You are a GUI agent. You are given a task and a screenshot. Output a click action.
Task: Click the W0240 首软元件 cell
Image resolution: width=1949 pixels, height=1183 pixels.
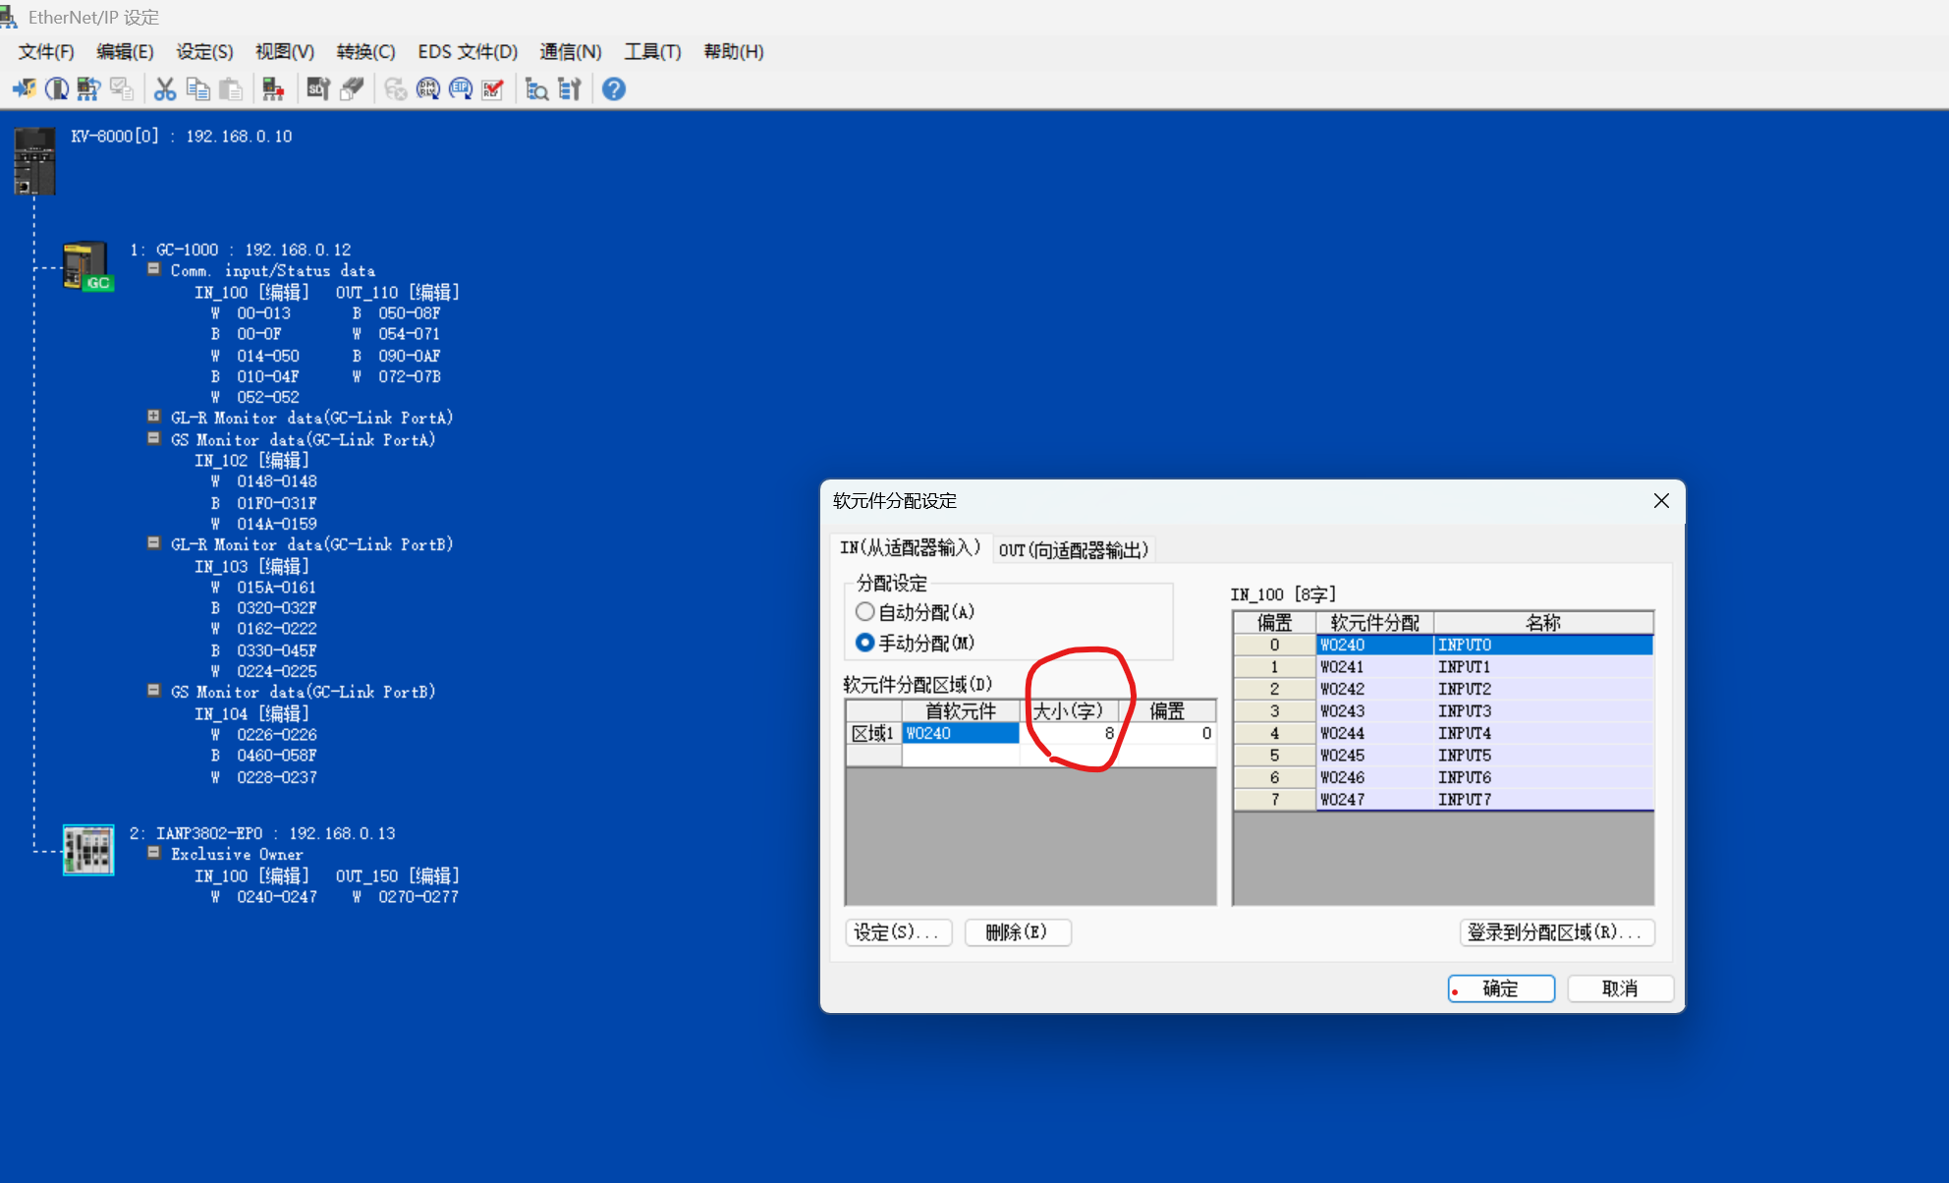[960, 733]
